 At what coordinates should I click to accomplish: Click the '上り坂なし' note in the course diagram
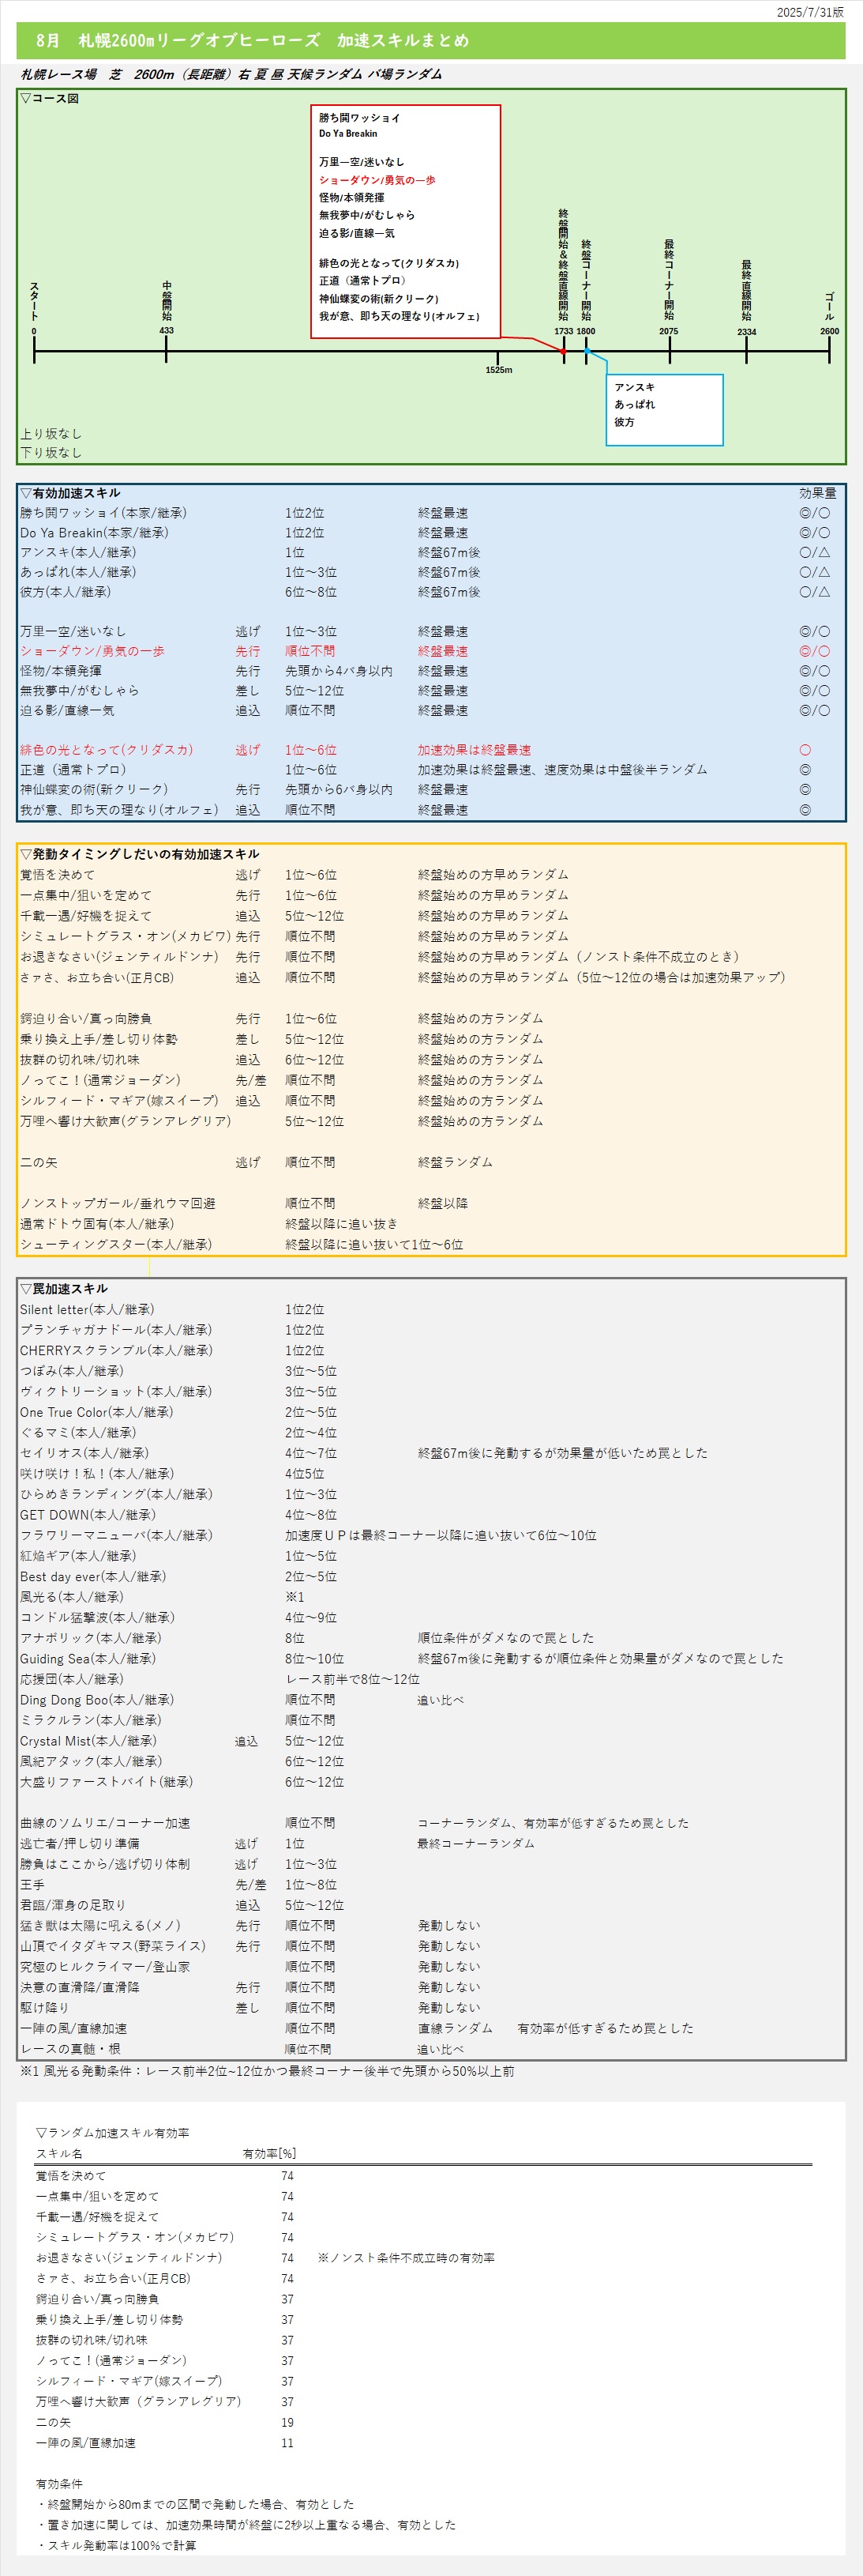click(51, 434)
